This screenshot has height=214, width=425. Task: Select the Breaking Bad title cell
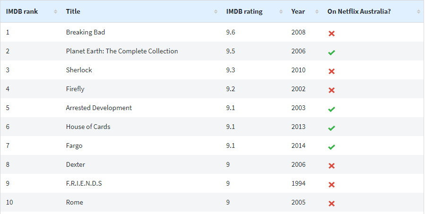(86, 32)
